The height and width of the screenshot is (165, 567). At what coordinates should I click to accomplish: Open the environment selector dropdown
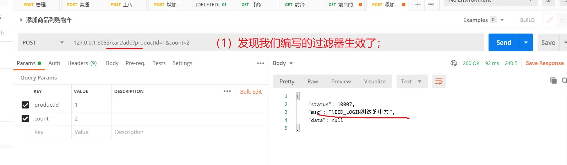click(x=491, y=2)
